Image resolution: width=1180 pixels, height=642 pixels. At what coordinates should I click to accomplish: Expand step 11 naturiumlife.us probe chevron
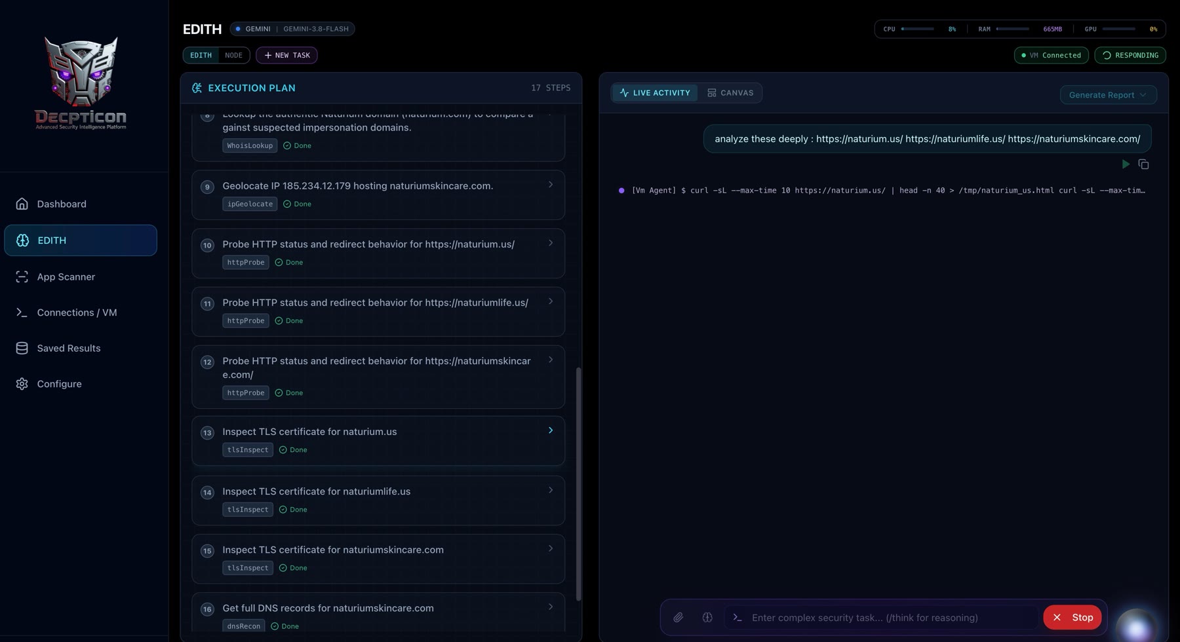point(551,301)
